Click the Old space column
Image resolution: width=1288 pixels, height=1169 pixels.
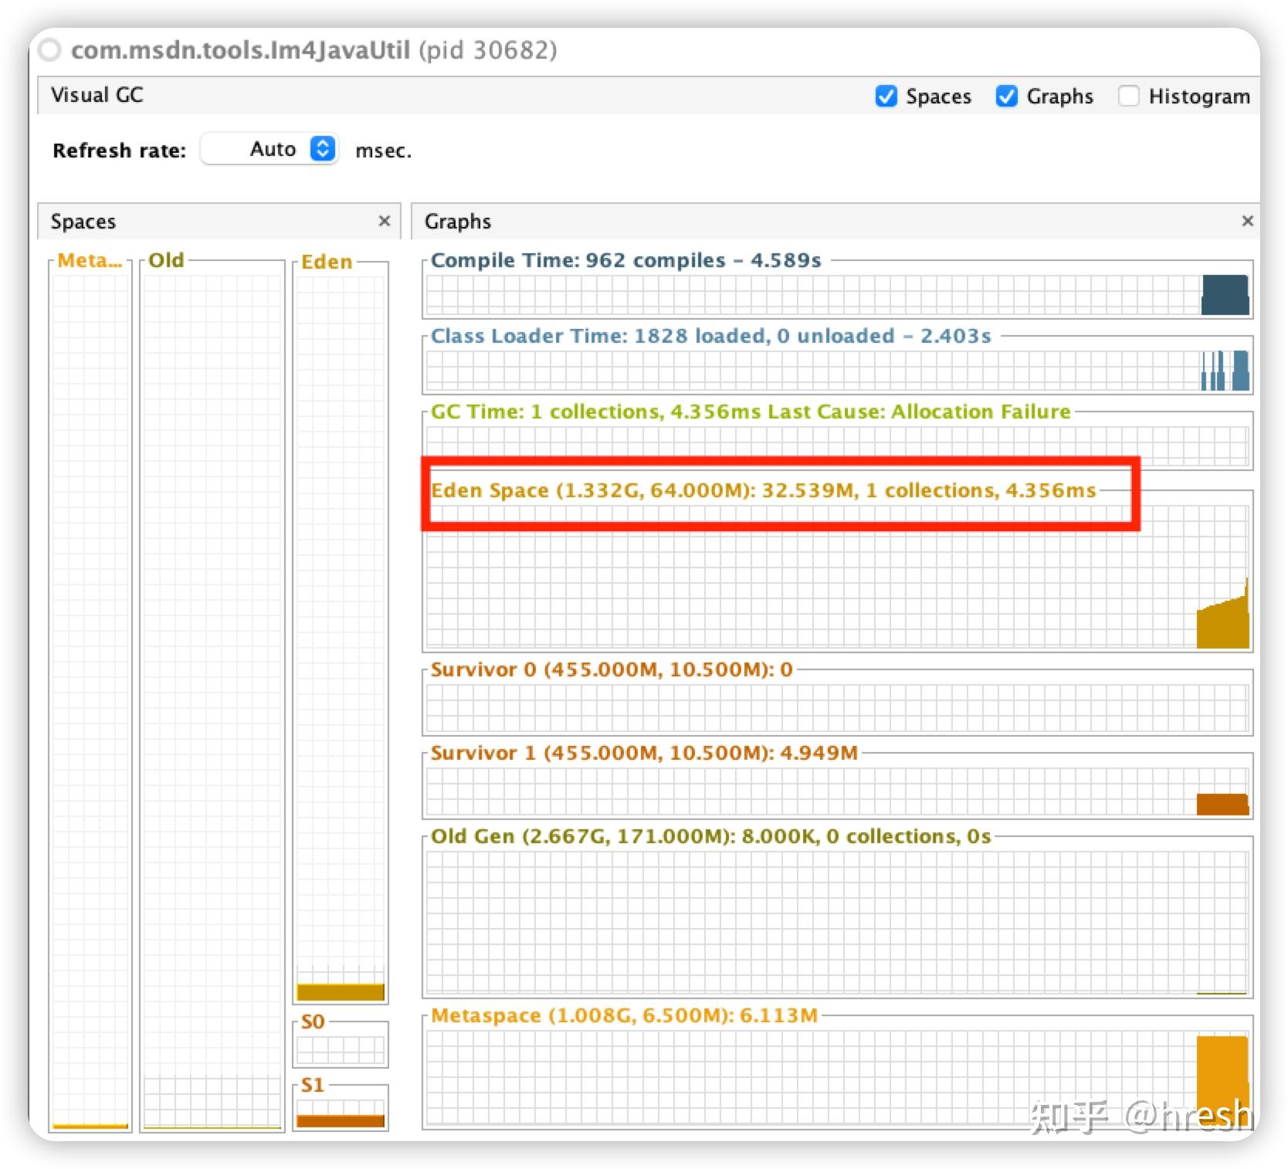click(x=212, y=695)
